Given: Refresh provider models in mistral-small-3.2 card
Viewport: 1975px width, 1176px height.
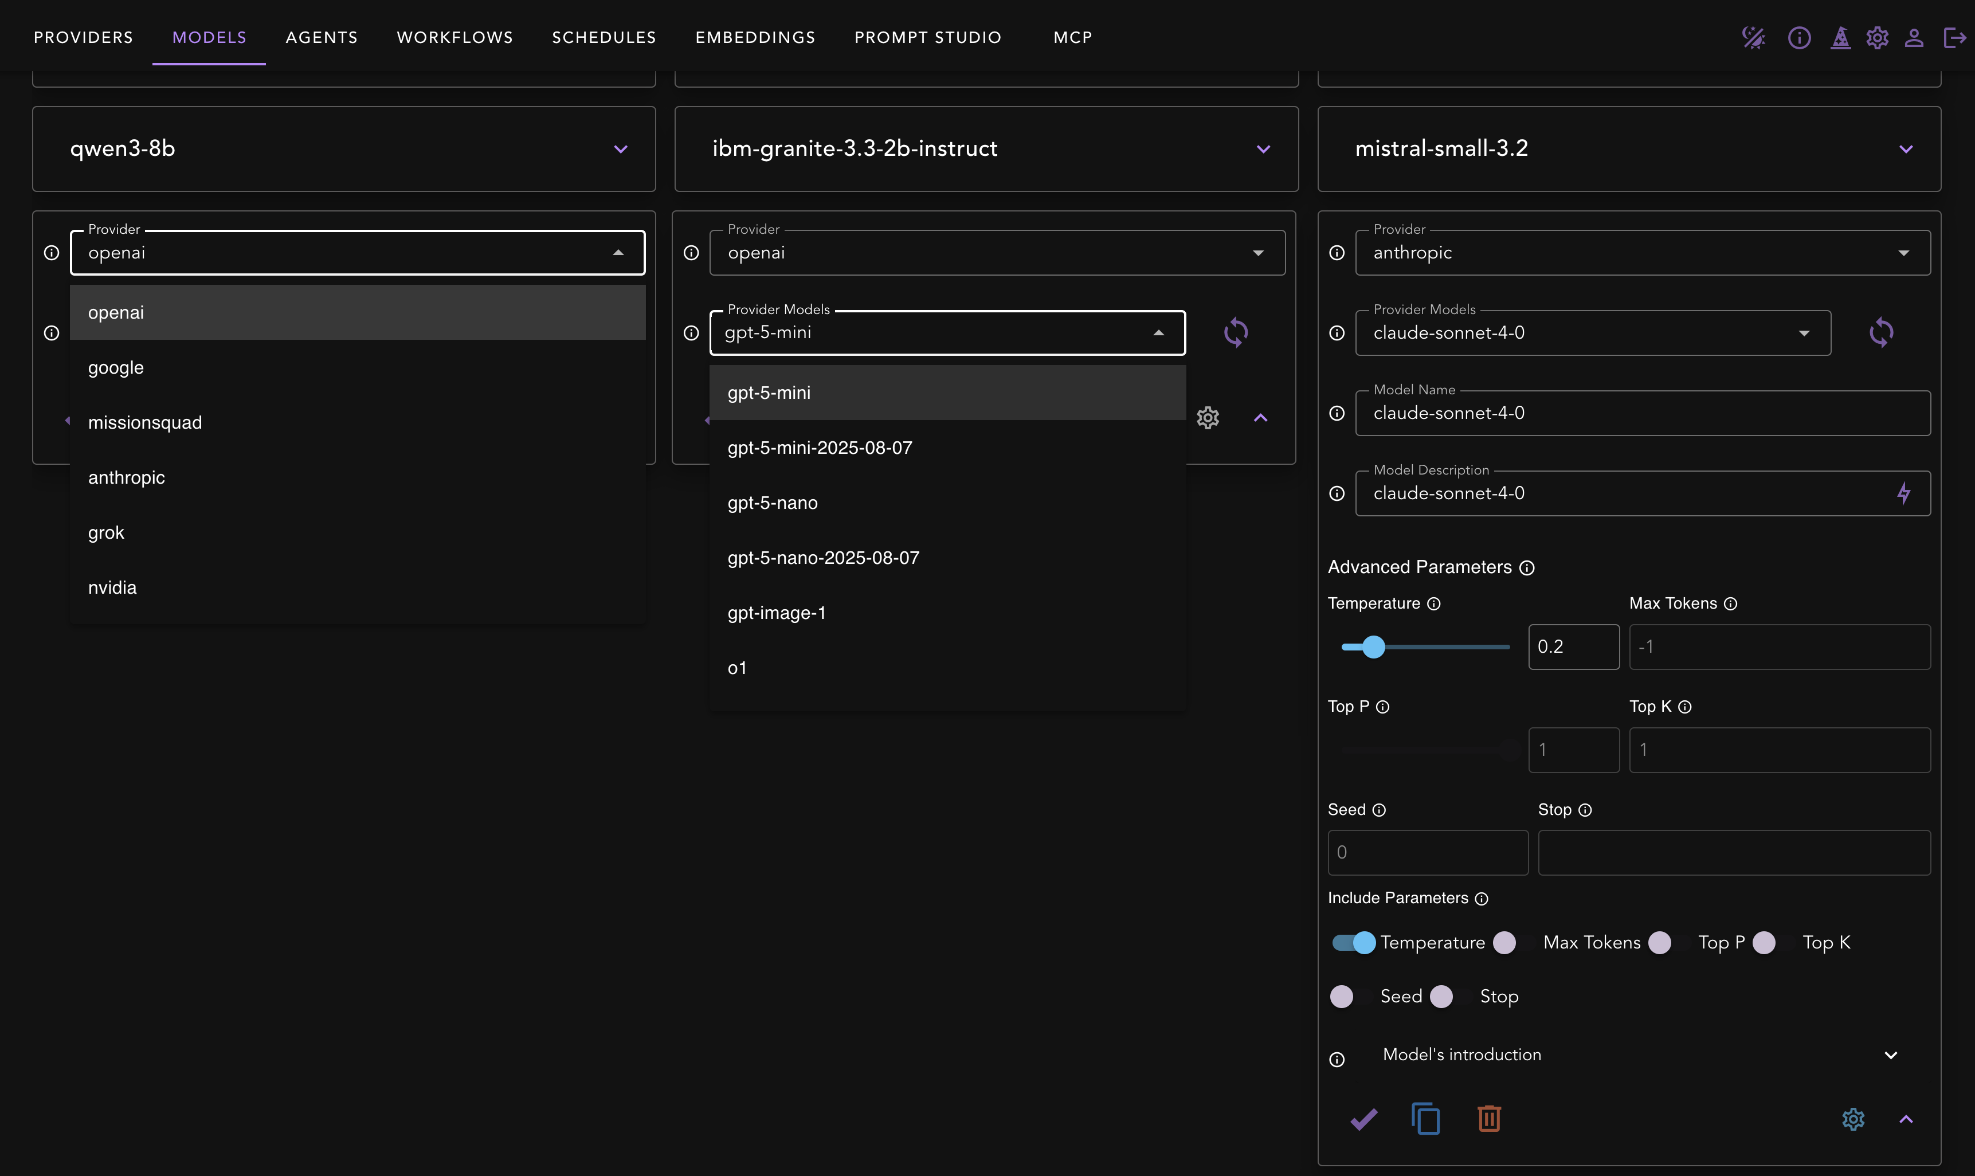Looking at the screenshot, I should coord(1880,333).
